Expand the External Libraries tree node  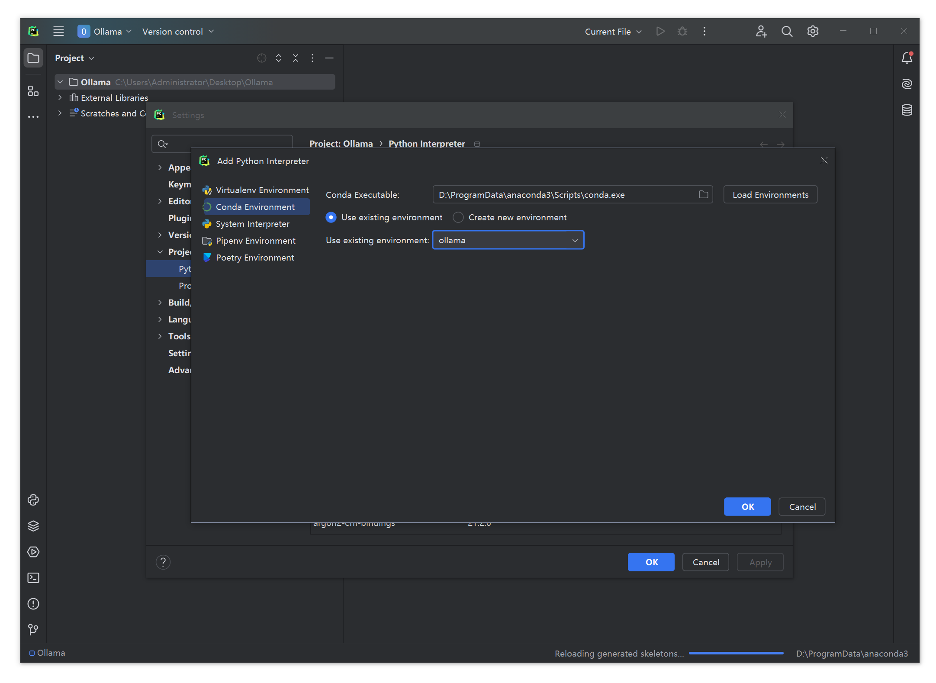(60, 98)
